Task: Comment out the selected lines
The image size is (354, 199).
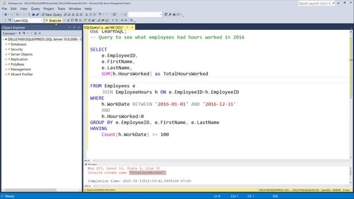Action: pos(113,20)
